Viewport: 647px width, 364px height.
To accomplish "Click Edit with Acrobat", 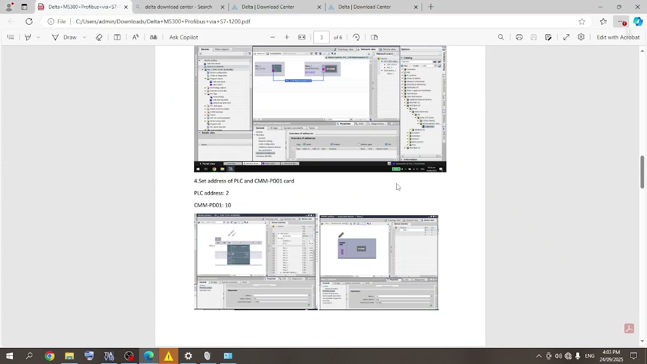I will [x=618, y=37].
